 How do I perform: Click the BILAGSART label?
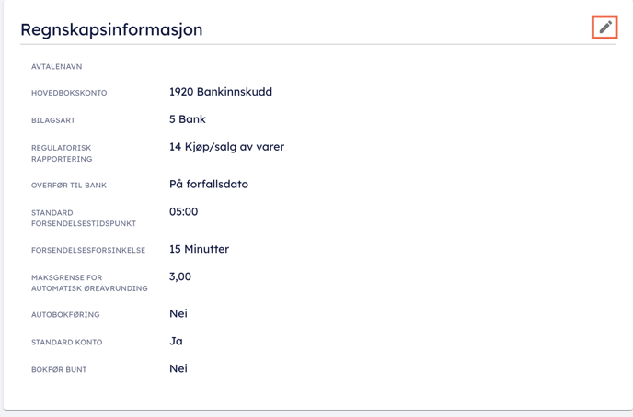pos(54,121)
